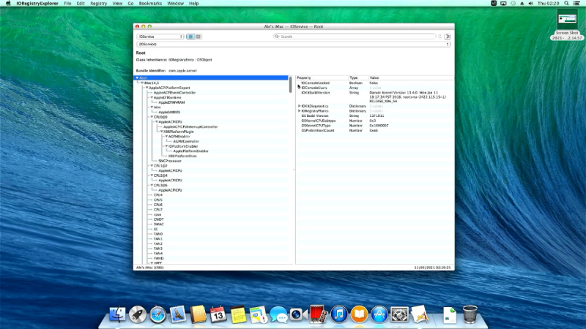Screen dimensions: 586x329
Task: Open the Trash in the Dock
Action: (470, 314)
